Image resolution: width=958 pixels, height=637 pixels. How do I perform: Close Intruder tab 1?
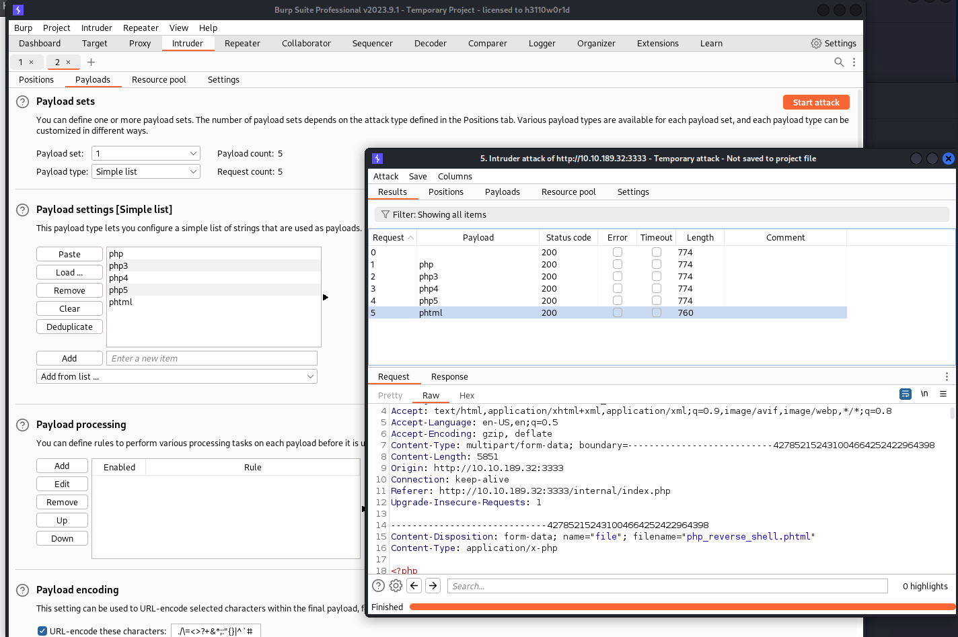coord(31,62)
